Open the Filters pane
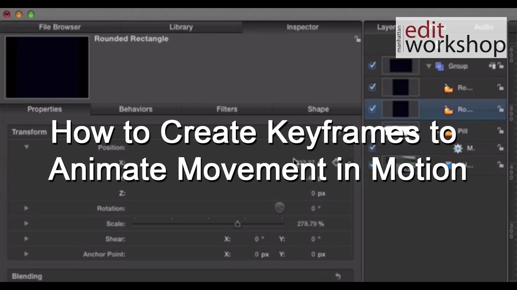Viewport: 517px width, 290px height. coord(227,109)
